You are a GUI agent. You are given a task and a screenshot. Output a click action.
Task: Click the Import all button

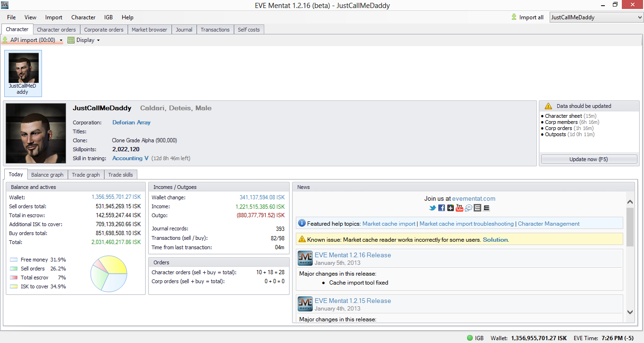point(527,17)
